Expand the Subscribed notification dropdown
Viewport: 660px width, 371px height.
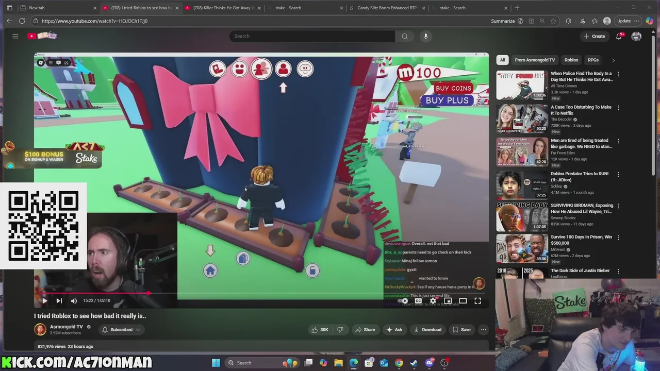[121, 330]
